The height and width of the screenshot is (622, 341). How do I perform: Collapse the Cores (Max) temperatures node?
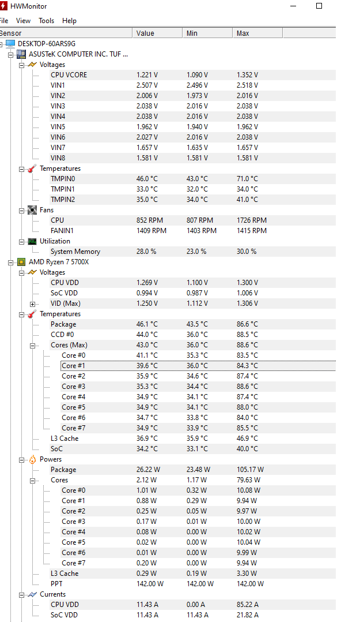pos(32,345)
